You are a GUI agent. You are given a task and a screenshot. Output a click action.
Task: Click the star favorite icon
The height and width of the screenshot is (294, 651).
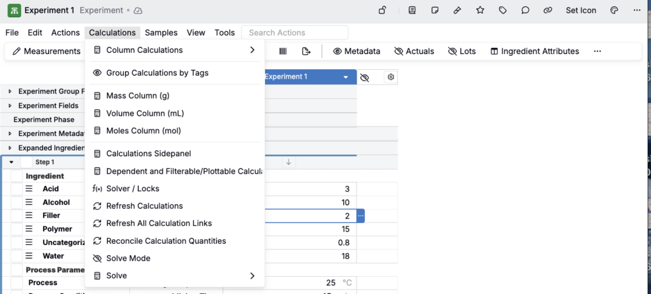(x=480, y=10)
